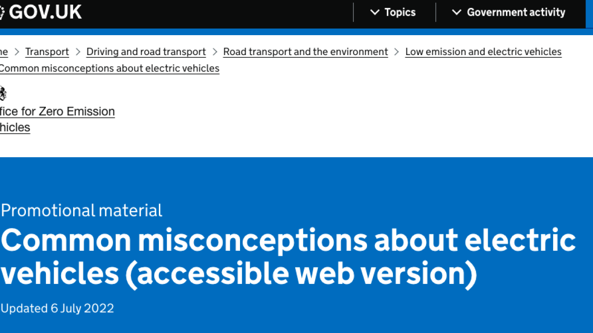Open Driving and road transport breadcrumb
Viewport: 593px width, 333px height.
[146, 52]
